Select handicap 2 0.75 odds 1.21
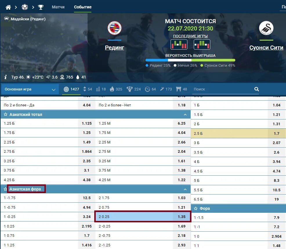 [143, 207]
